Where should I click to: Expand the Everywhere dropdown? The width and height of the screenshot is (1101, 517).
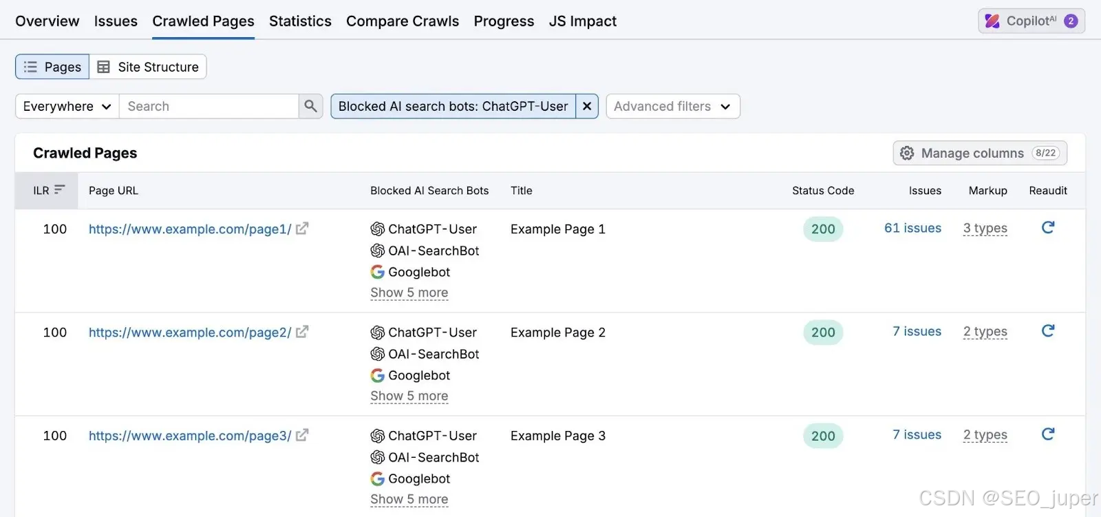[67, 106]
